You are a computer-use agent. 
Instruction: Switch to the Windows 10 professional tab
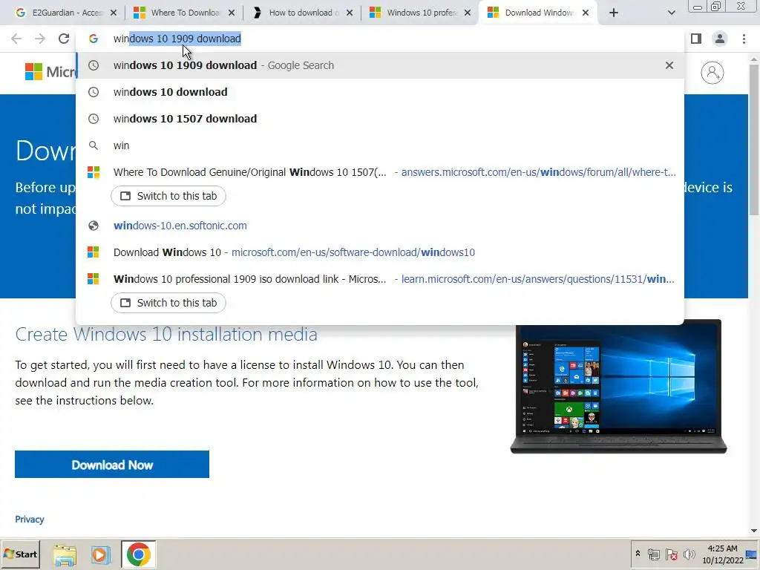click(x=421, y=13)
